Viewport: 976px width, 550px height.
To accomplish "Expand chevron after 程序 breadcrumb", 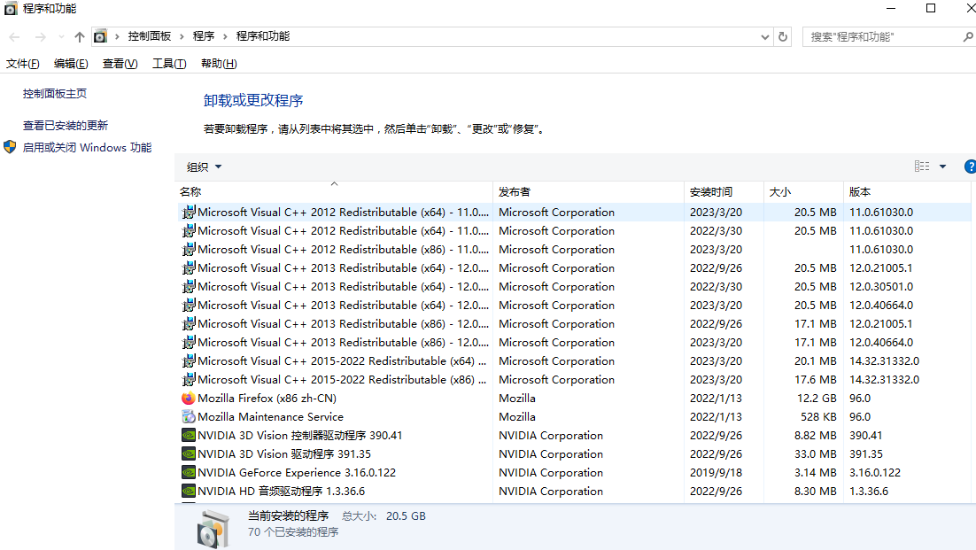I will pos(225,36).
